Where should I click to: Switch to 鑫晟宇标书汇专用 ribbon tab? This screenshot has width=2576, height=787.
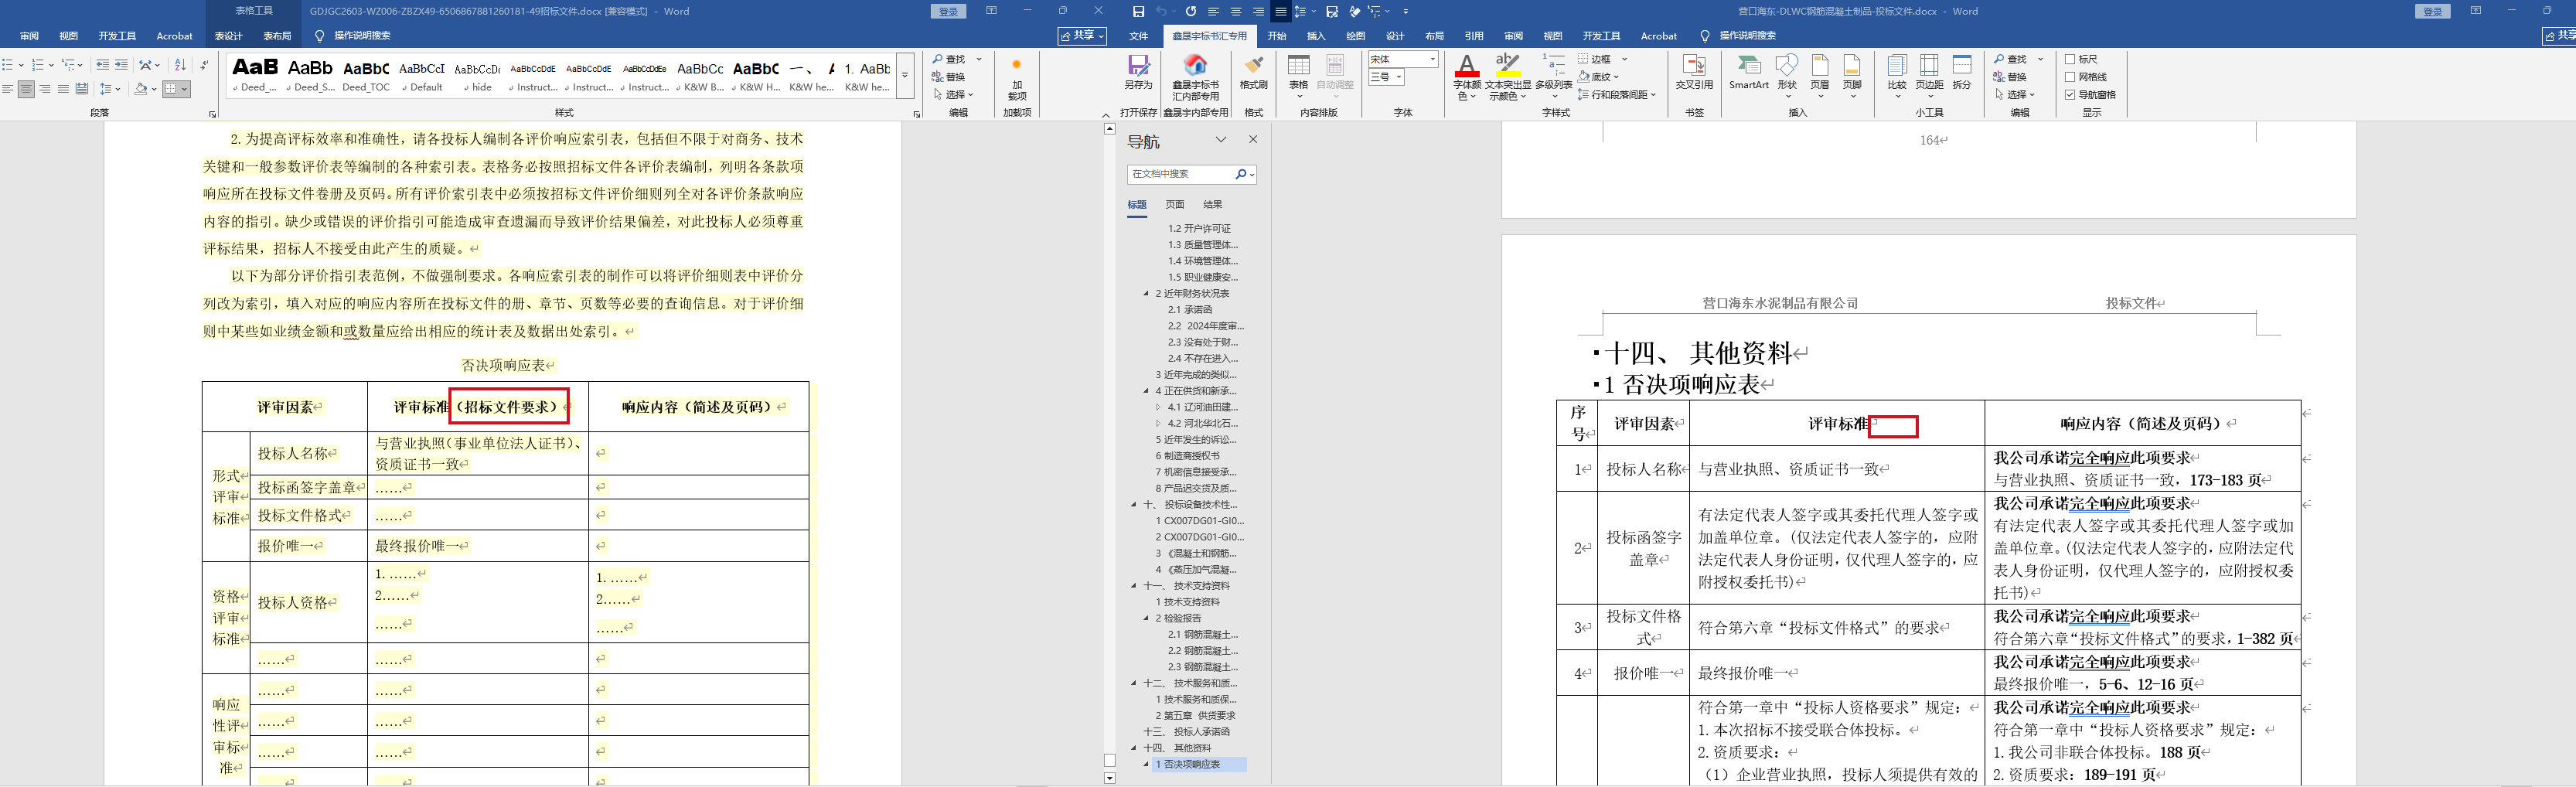[x=1210, y=36]
